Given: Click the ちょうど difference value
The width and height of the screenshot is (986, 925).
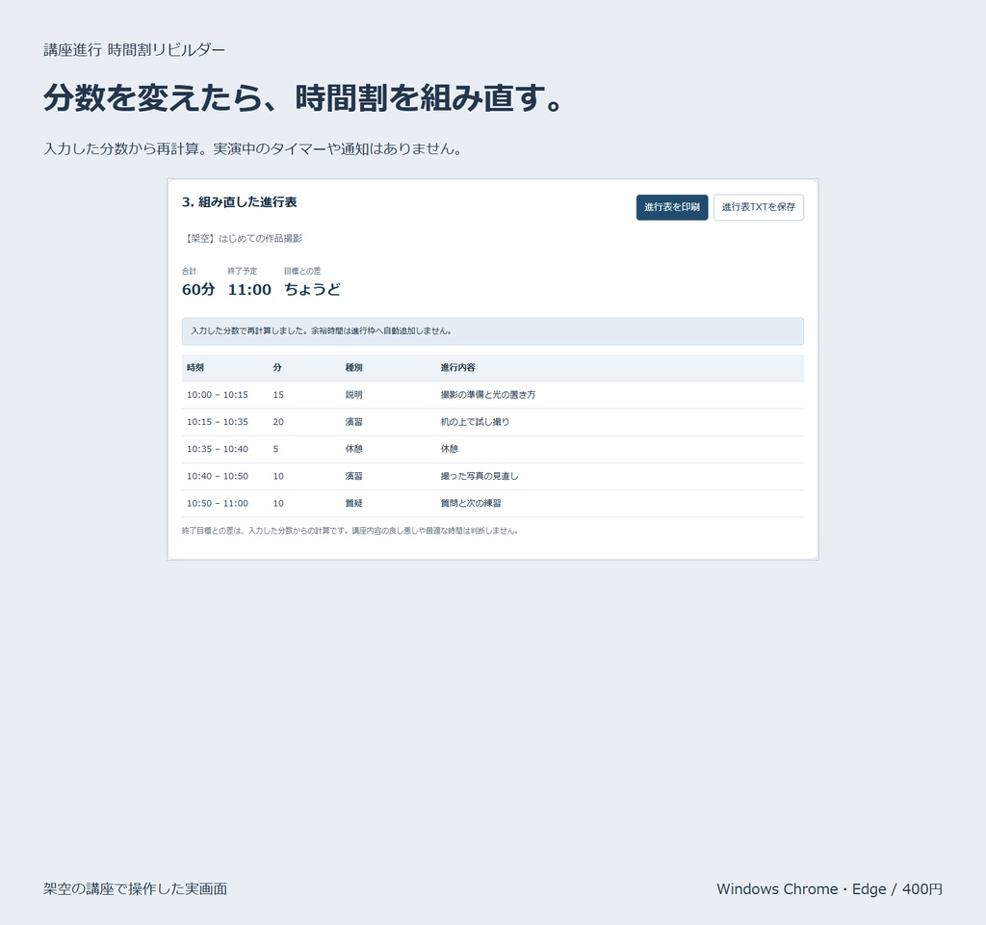Looking at the screenshot, I should pyautogui.click(x=312, y=289).
